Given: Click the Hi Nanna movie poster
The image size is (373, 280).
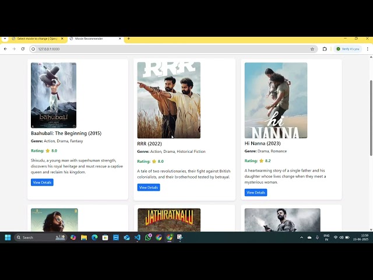Looking at the screenshot, I should coord(276,100).
